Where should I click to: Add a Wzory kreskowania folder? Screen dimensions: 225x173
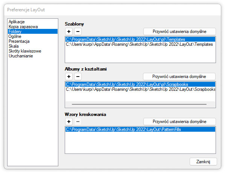[69, 122]
